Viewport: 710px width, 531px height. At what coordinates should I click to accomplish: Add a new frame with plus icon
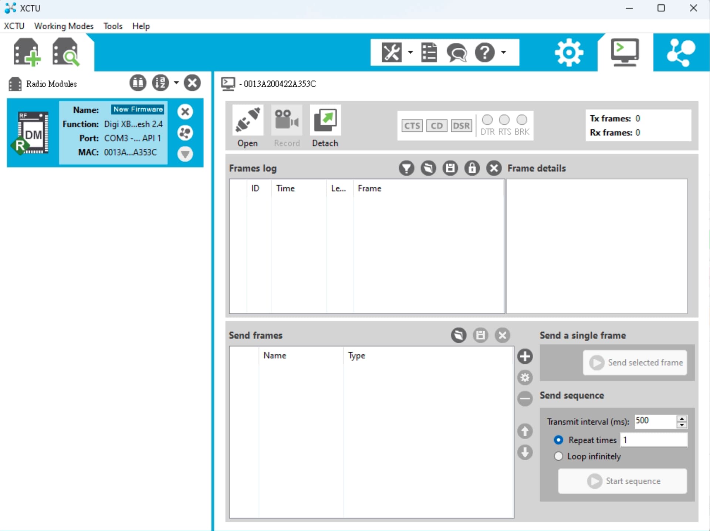[525, 356]
